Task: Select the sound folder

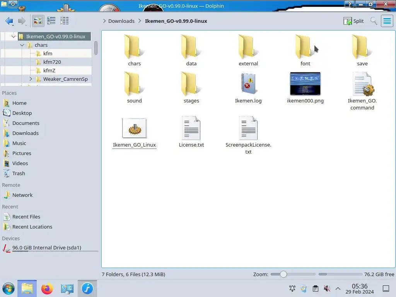Action: 134,88
